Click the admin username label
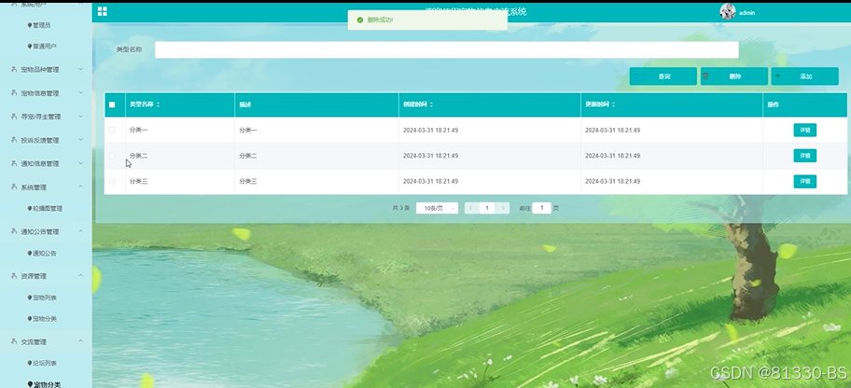The image size is (851, 388). 746,12
